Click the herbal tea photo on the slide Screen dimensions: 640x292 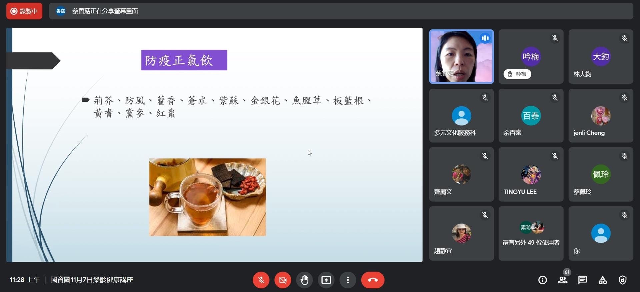pyautogui.click(x=207, y=197)
